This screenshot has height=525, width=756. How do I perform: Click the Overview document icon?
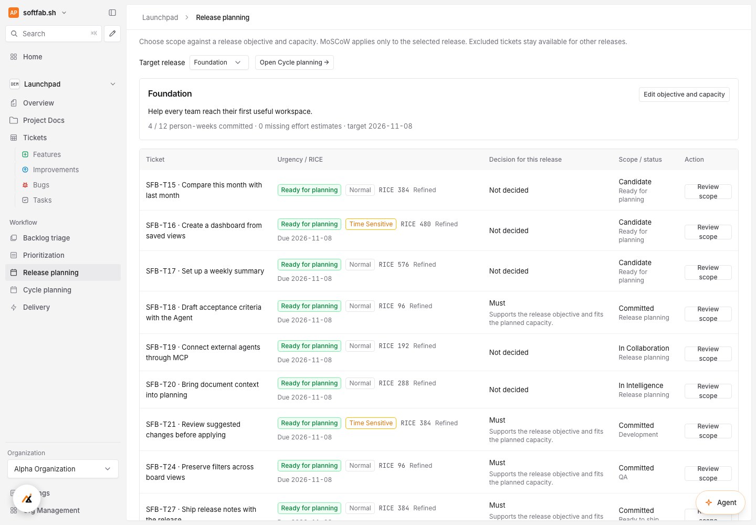click(14, 103)
